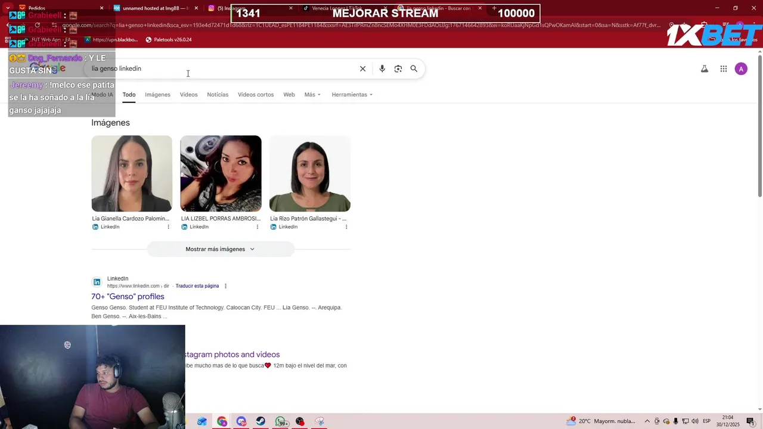Open the Google apps grid
763x429 pixels.
(x=724, y=69)
